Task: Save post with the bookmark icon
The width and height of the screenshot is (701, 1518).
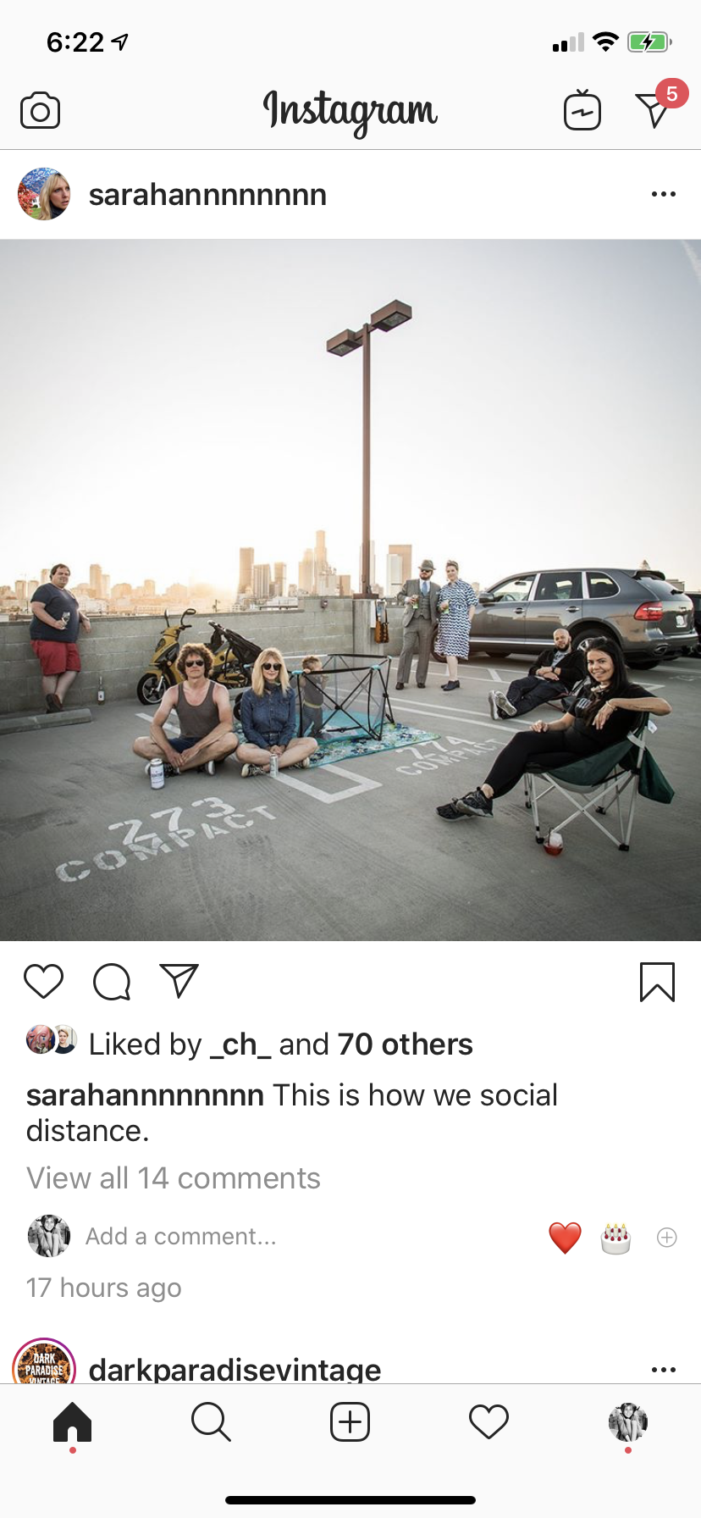Action: click(657, 982)
